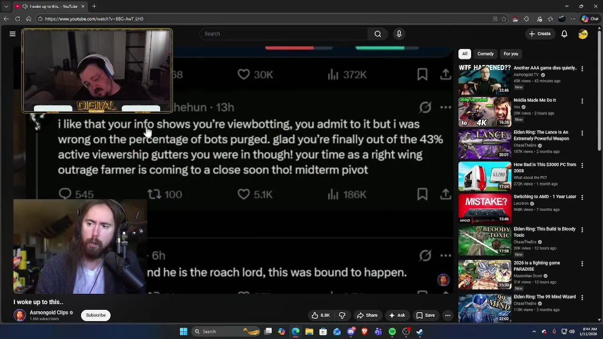Open 'Nvidia Made Me Do It' thumbnail

(485, 112)
